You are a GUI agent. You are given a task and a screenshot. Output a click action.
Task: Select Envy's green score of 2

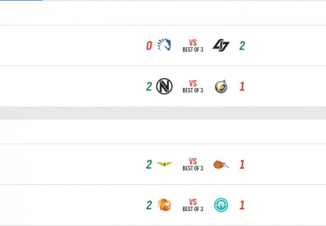(149, 87)
